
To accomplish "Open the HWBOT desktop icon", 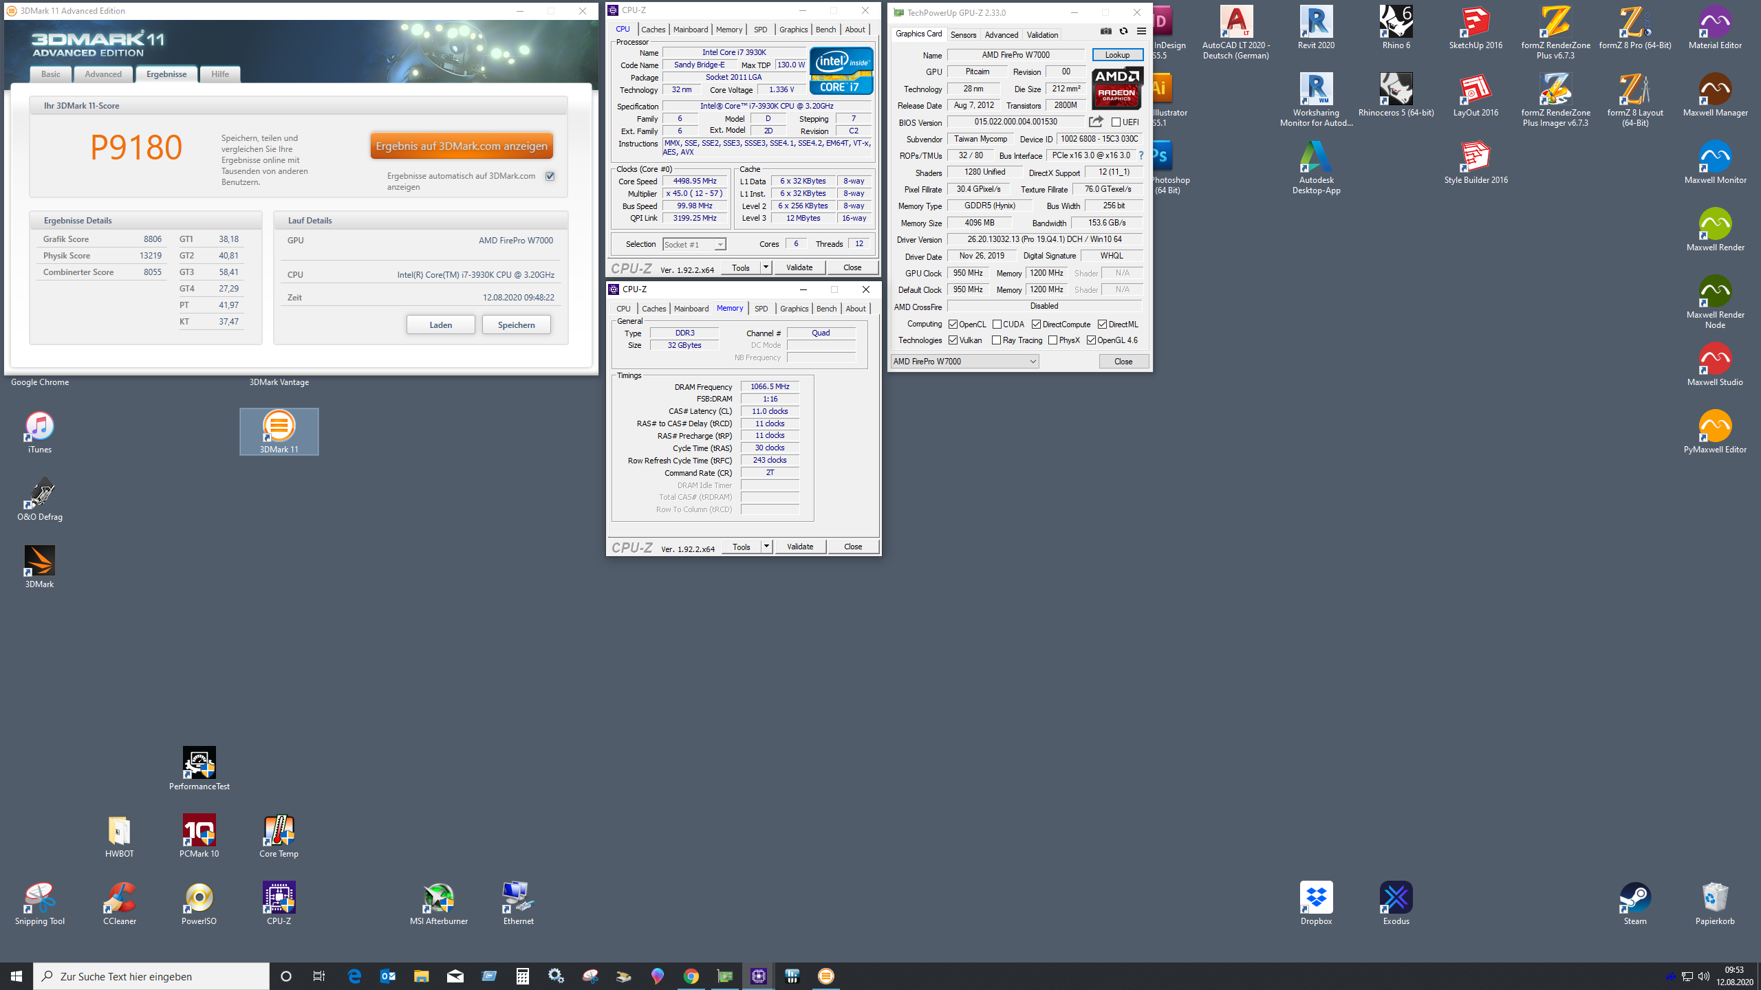I will pyautogui.click(x=119, y=836).
